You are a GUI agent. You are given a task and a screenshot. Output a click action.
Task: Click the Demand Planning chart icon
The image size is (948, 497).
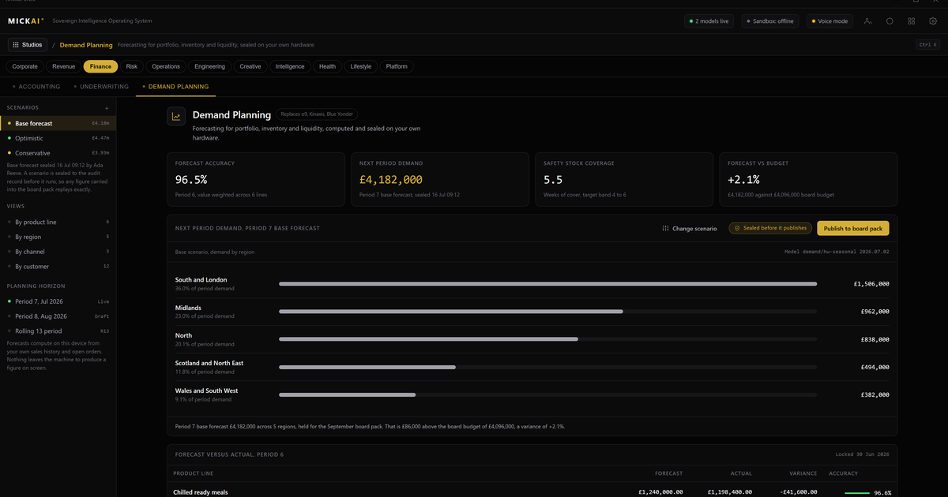coord(176,117)
